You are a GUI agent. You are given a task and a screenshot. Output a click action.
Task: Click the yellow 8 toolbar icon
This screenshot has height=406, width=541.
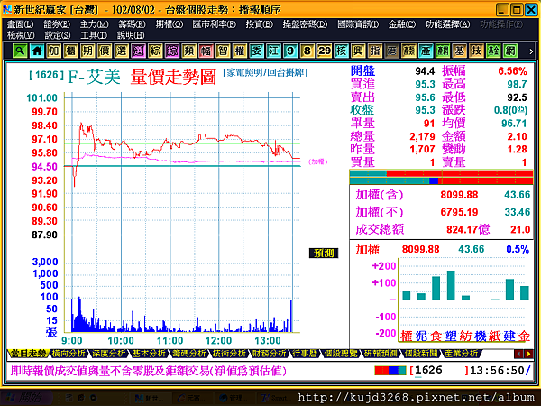307,51
